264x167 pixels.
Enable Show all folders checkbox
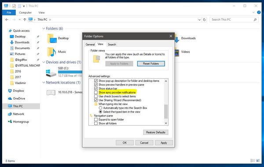[96, 123]
